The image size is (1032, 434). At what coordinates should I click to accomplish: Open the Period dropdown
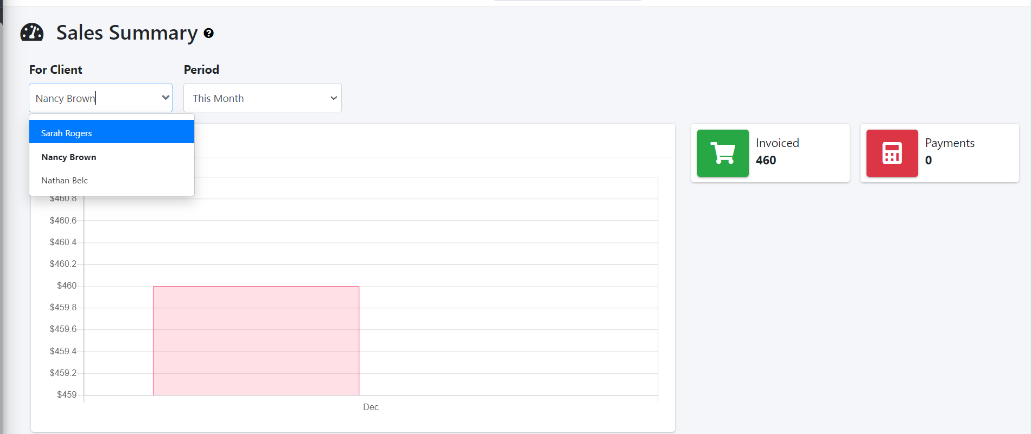[262, 98]
